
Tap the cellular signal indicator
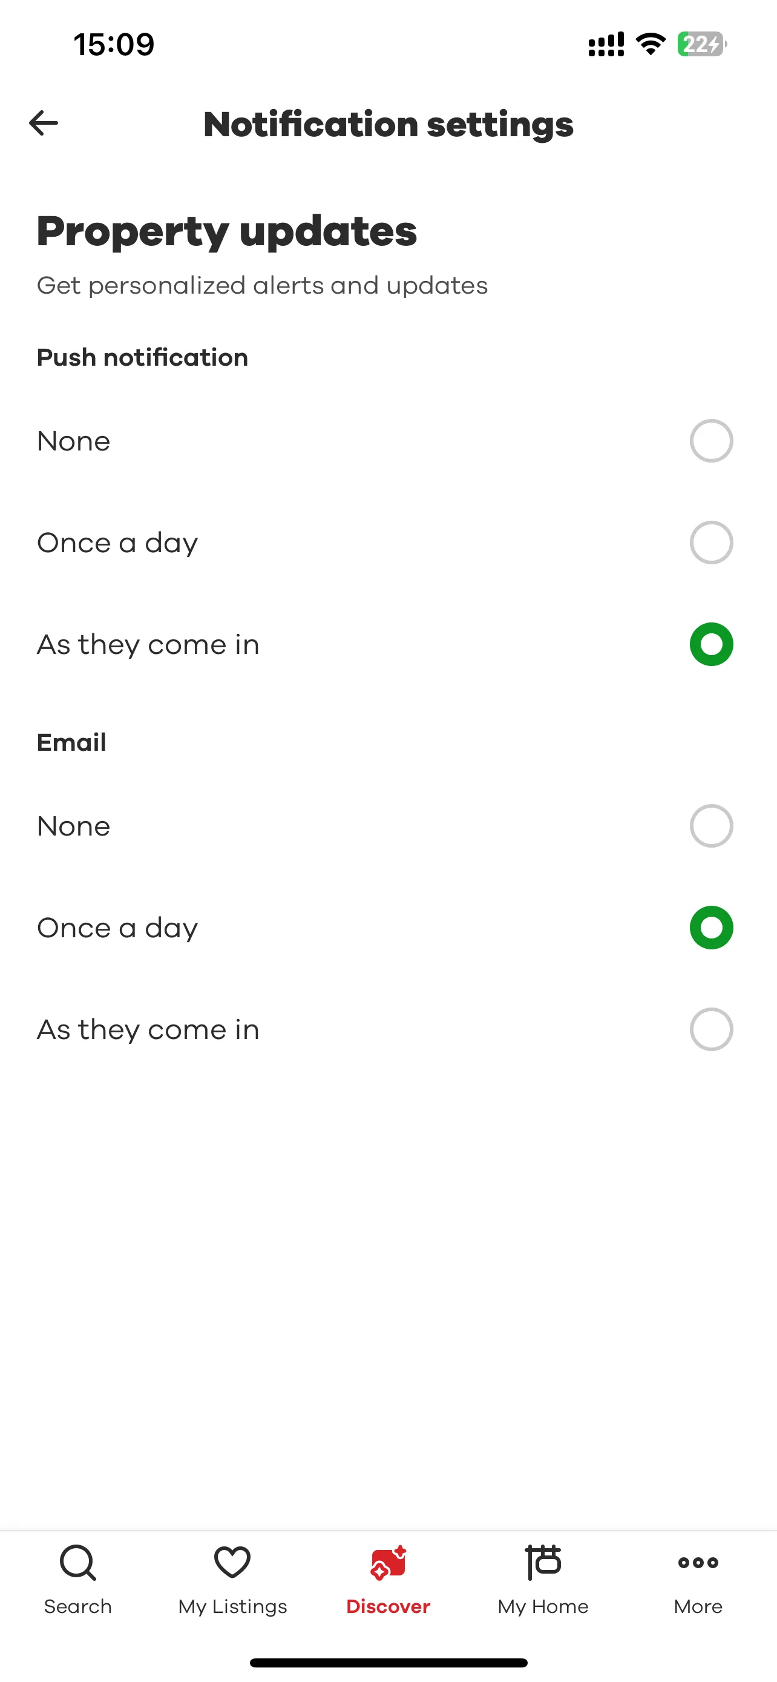tap(606, 44)
